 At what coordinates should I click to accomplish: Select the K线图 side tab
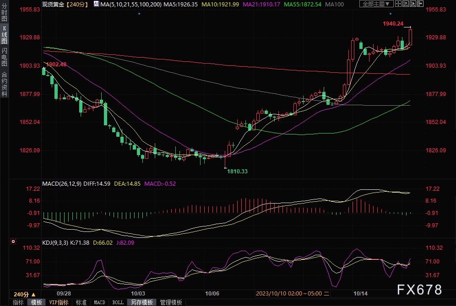(x=4, y=35)
